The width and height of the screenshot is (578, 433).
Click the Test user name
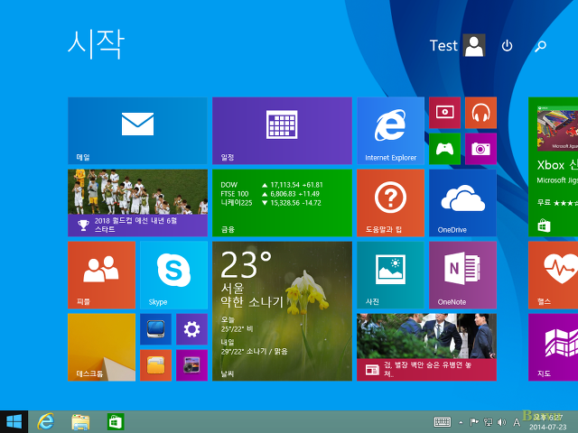pos(443,46)
